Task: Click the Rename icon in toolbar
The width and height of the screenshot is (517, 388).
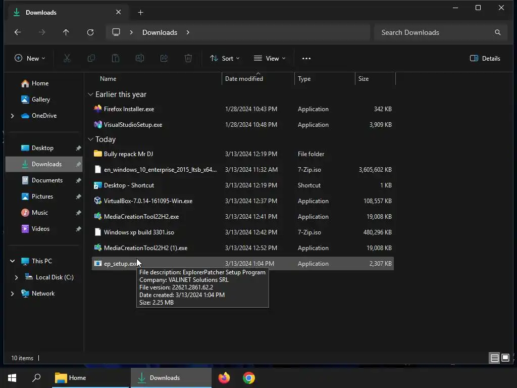Action: (140, 59)
